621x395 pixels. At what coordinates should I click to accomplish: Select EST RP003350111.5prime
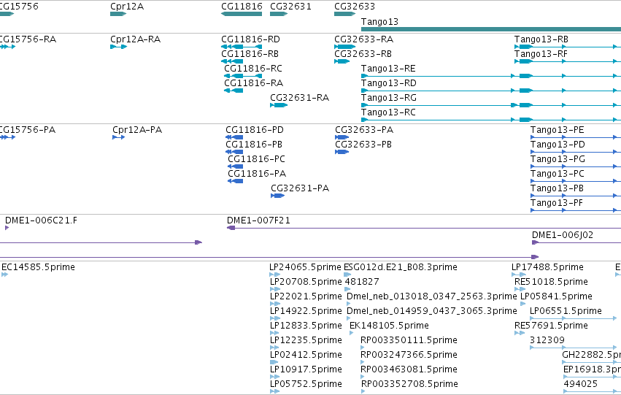point(409,341)
